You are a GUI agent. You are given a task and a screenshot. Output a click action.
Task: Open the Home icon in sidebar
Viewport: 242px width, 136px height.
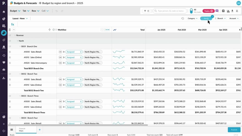4,12
